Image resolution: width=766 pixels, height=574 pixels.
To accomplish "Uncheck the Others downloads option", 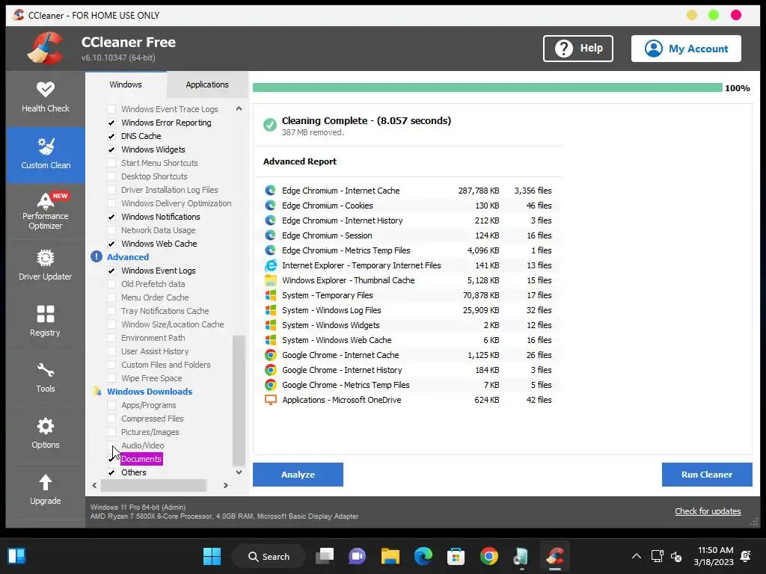I will click(111, 472).
